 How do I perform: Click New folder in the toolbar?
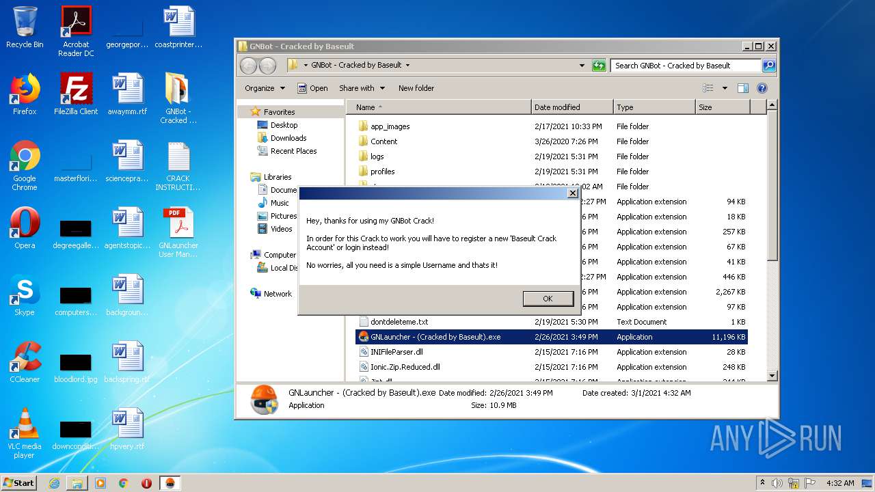[x=416, y=88]
